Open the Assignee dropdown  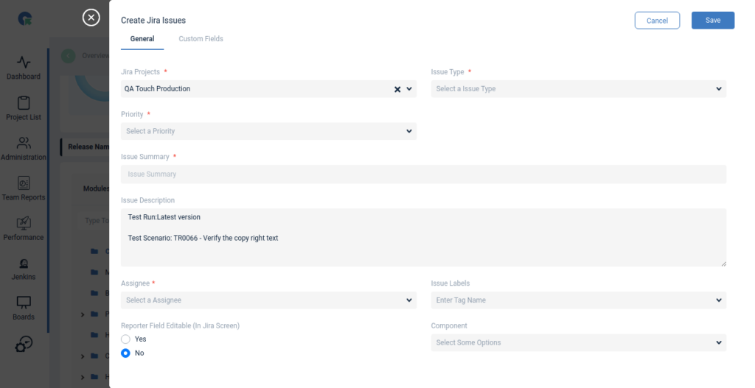(268, 300)
